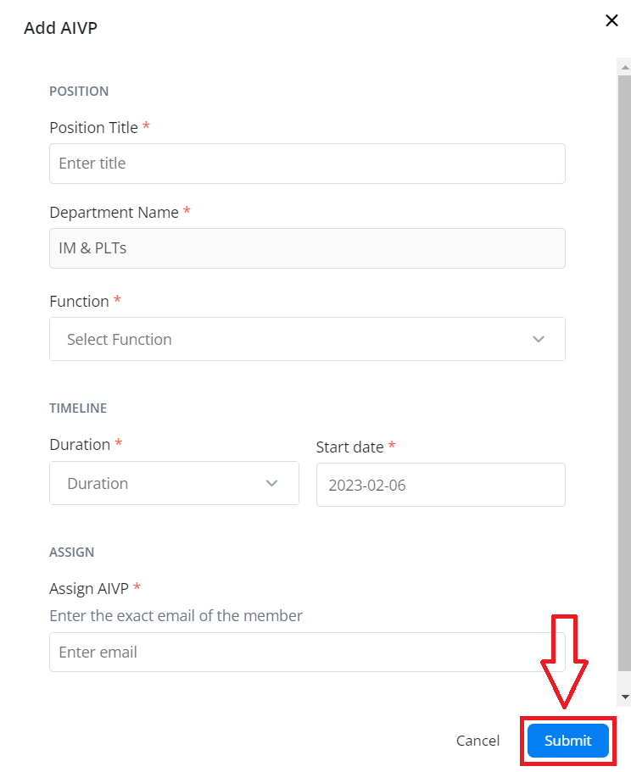
Task: Click the scrollbar up arrow
Action: coord(624,67)
